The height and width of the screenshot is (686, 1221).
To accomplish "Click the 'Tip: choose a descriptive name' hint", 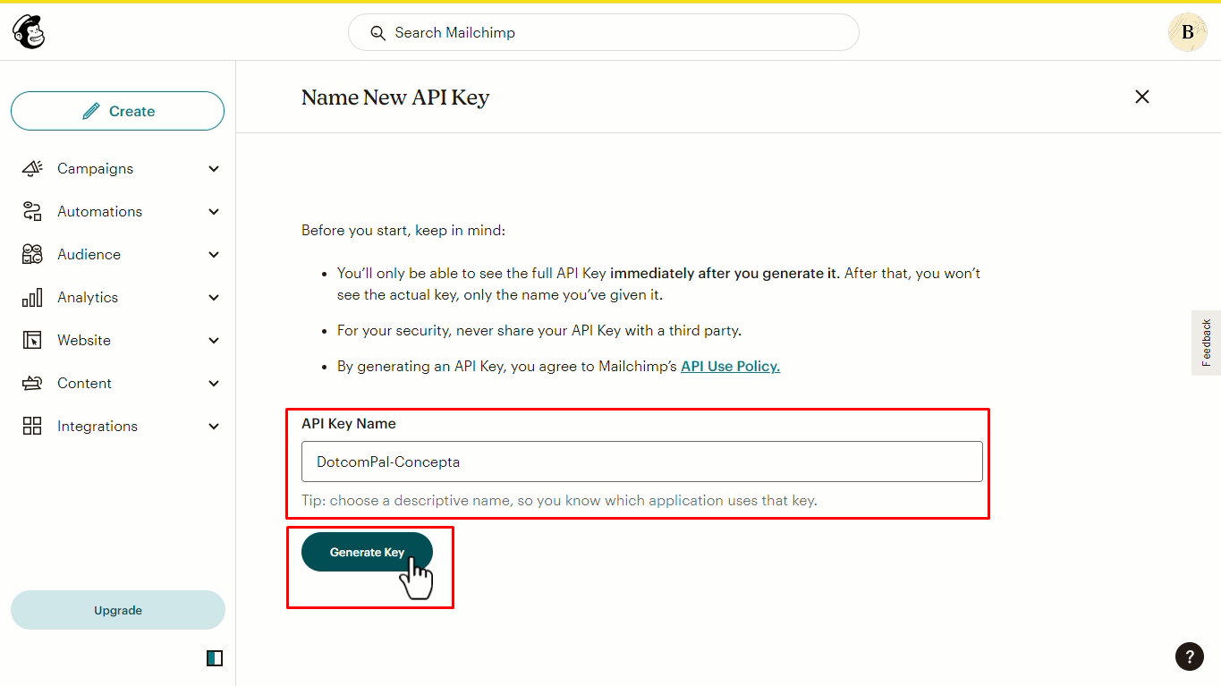I will click(x=559, y=500).
